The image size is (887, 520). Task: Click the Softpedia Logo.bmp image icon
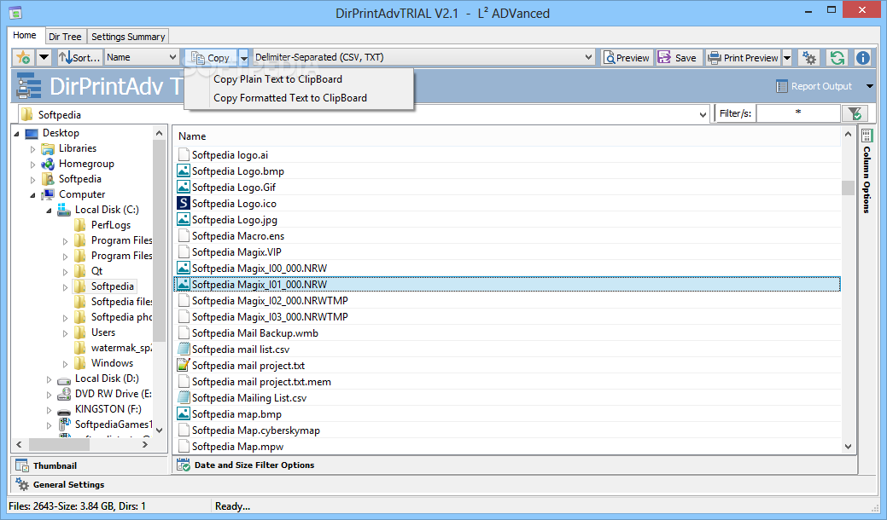click(x=184, y=170)
